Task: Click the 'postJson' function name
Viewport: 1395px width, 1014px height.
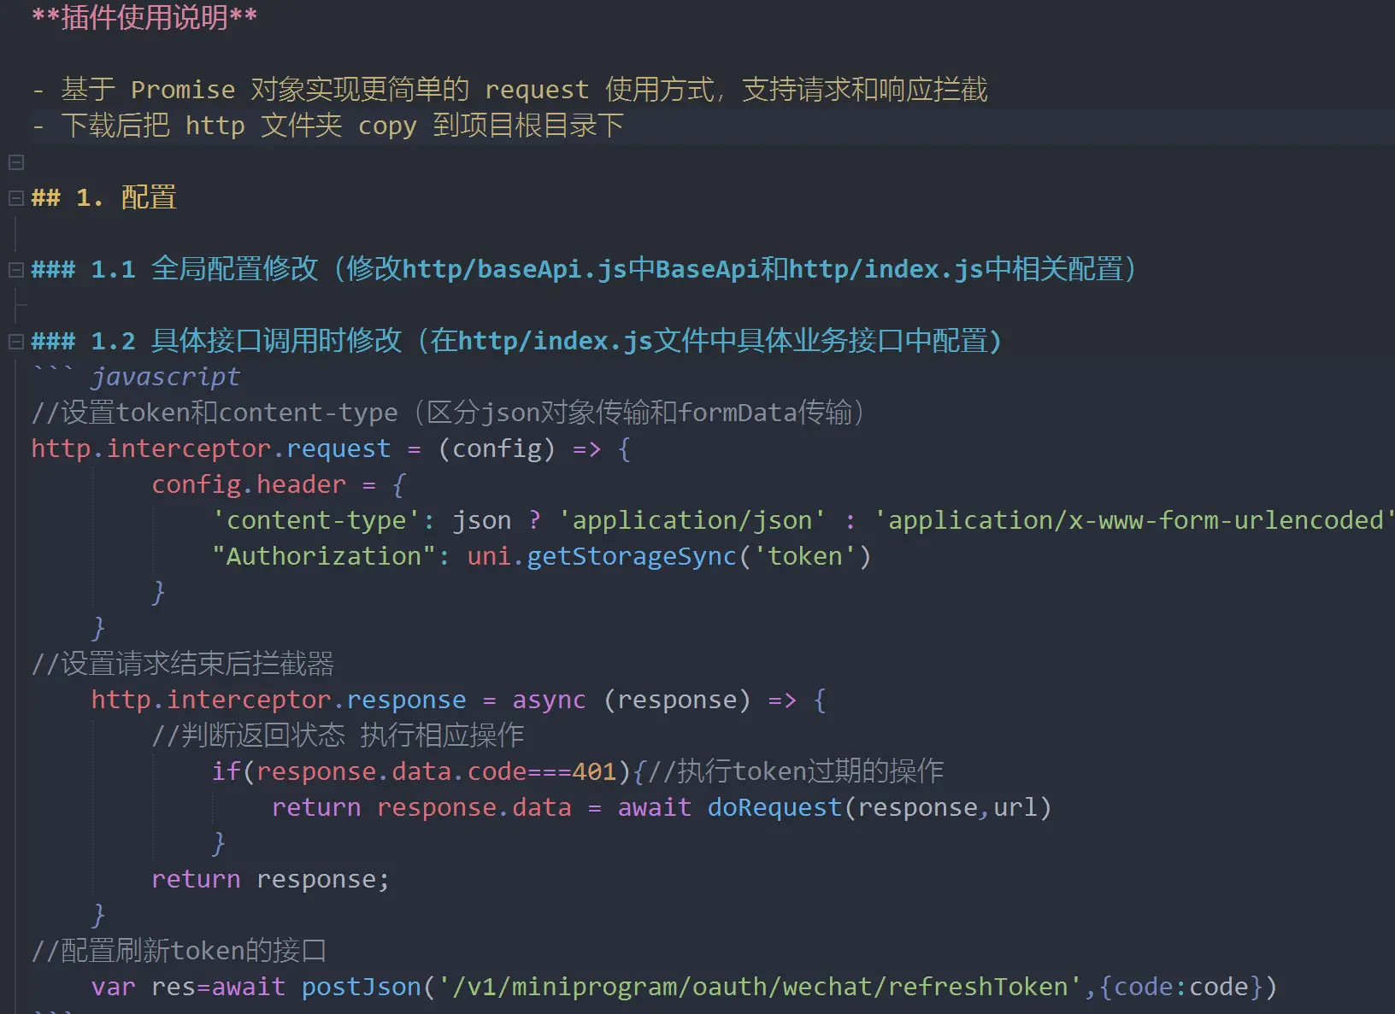Action: point(362,987)
